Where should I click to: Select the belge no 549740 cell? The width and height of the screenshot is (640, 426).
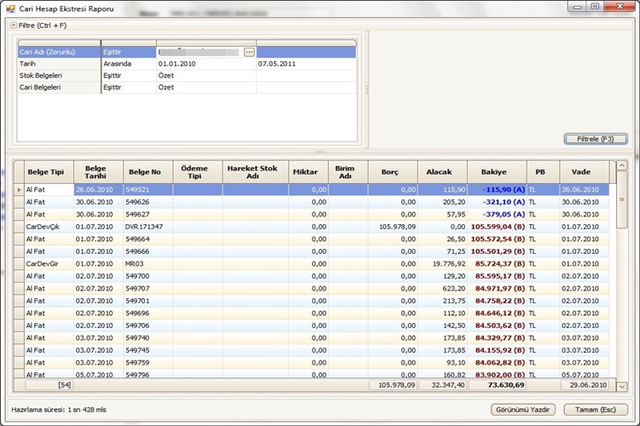pyautogui.click(x=148, y=338)
